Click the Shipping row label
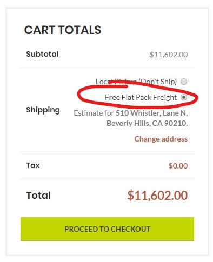Screen dimensions: 213x262 tap(43, 110)
